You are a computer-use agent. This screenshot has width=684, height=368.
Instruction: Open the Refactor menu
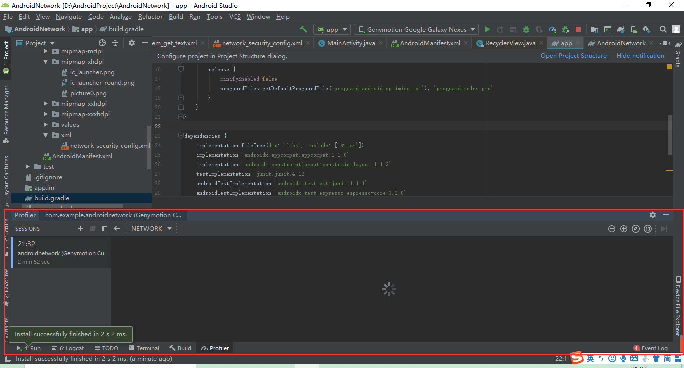pos(150,16)
